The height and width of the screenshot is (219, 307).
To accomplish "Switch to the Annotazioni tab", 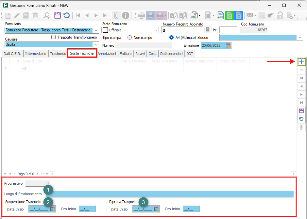I will point(107,54).
